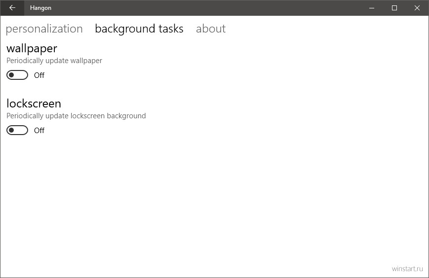Select the background tasks tab
This screenshot has height=278, width=429.
(x=139, y=29)
